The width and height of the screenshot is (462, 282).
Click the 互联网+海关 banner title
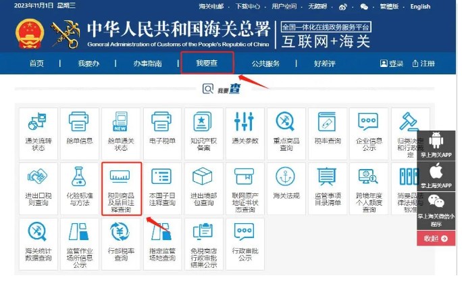(x=326, y=41)
